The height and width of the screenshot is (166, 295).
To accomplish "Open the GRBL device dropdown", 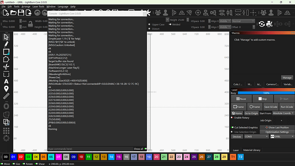I will [x=282, y=136].
